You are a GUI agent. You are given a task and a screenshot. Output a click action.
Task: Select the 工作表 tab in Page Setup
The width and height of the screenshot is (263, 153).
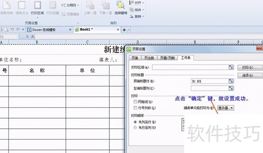(186, 58)
